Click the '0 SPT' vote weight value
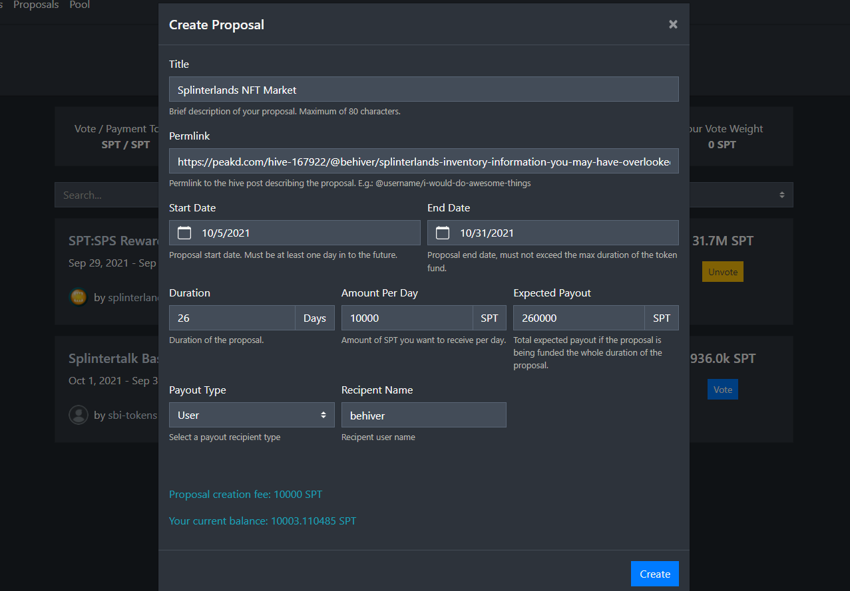The height and width of the screenshot is (591, 850). [722, 144]
